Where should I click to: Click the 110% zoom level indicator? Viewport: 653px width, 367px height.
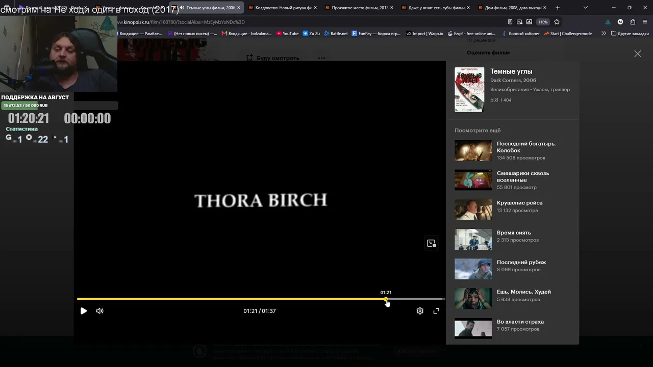click(x=543, y=22)
